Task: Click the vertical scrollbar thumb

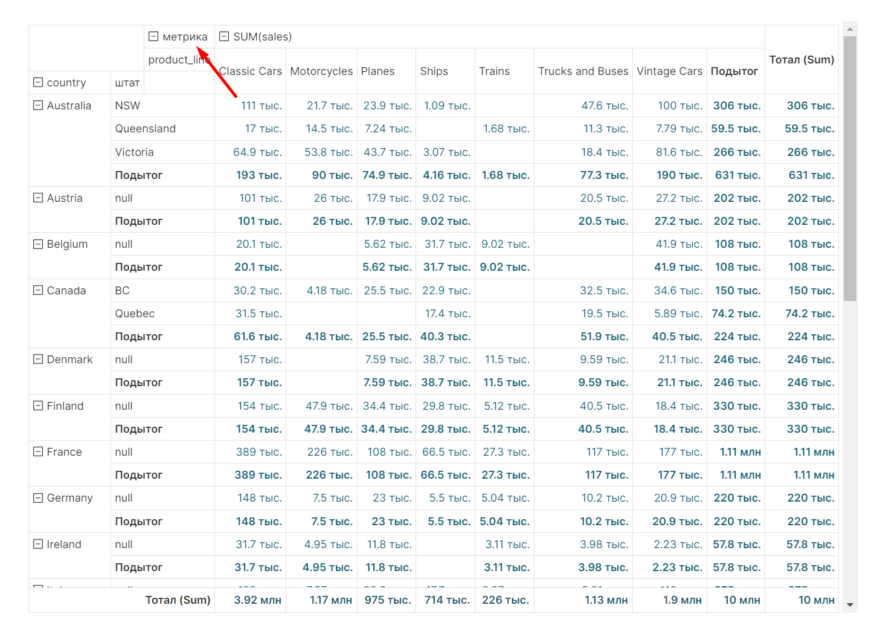Action: coord(850,168)
